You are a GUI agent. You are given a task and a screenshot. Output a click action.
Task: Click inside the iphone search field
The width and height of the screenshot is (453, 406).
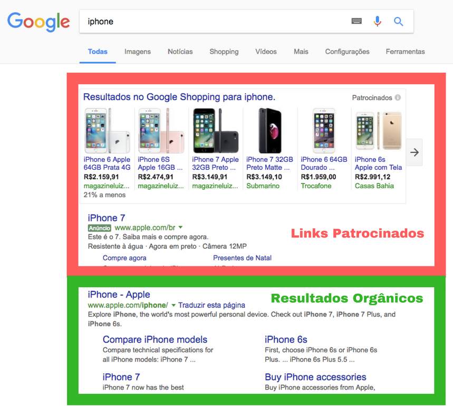click(x=211, y=22)
